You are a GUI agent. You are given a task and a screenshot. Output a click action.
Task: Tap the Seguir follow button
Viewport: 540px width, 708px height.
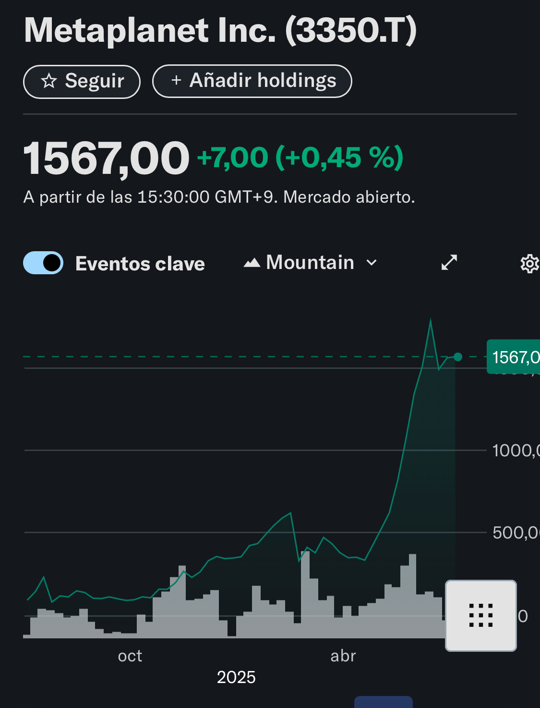pos(82,82)
